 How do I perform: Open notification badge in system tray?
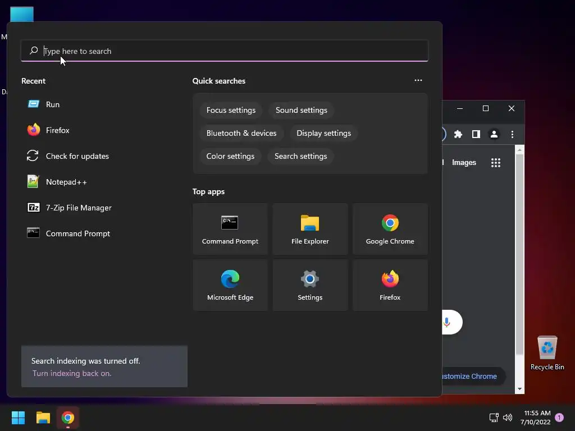point(559,418)
